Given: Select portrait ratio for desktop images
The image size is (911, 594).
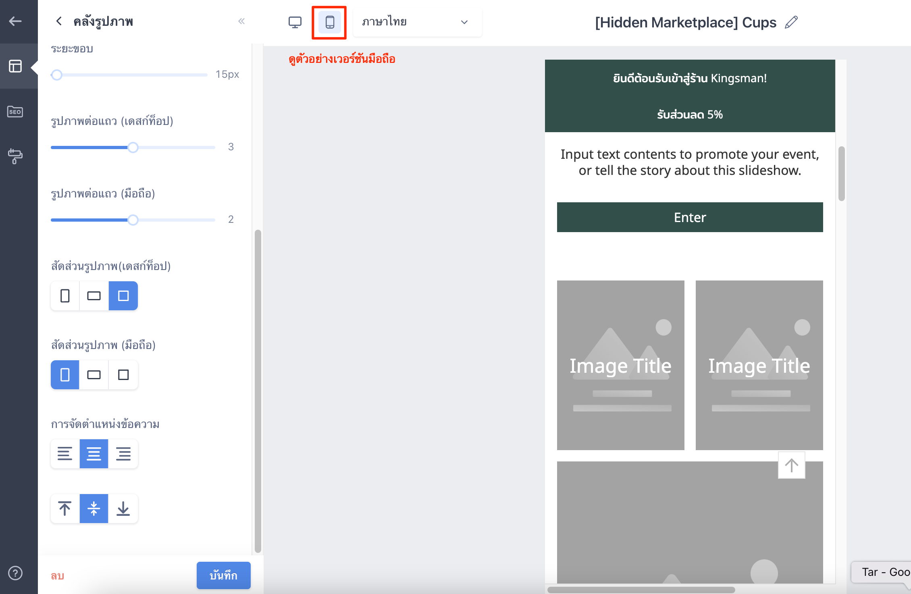Looking at the screenshot, I should coord(65,296).
